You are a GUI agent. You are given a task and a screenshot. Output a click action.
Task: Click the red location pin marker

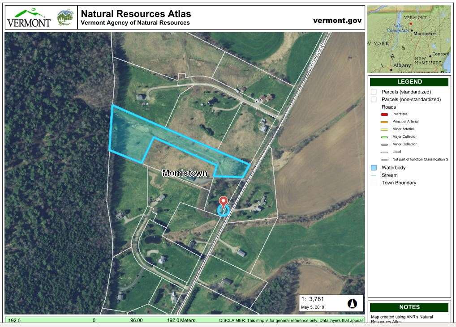(x=224, y=201)
